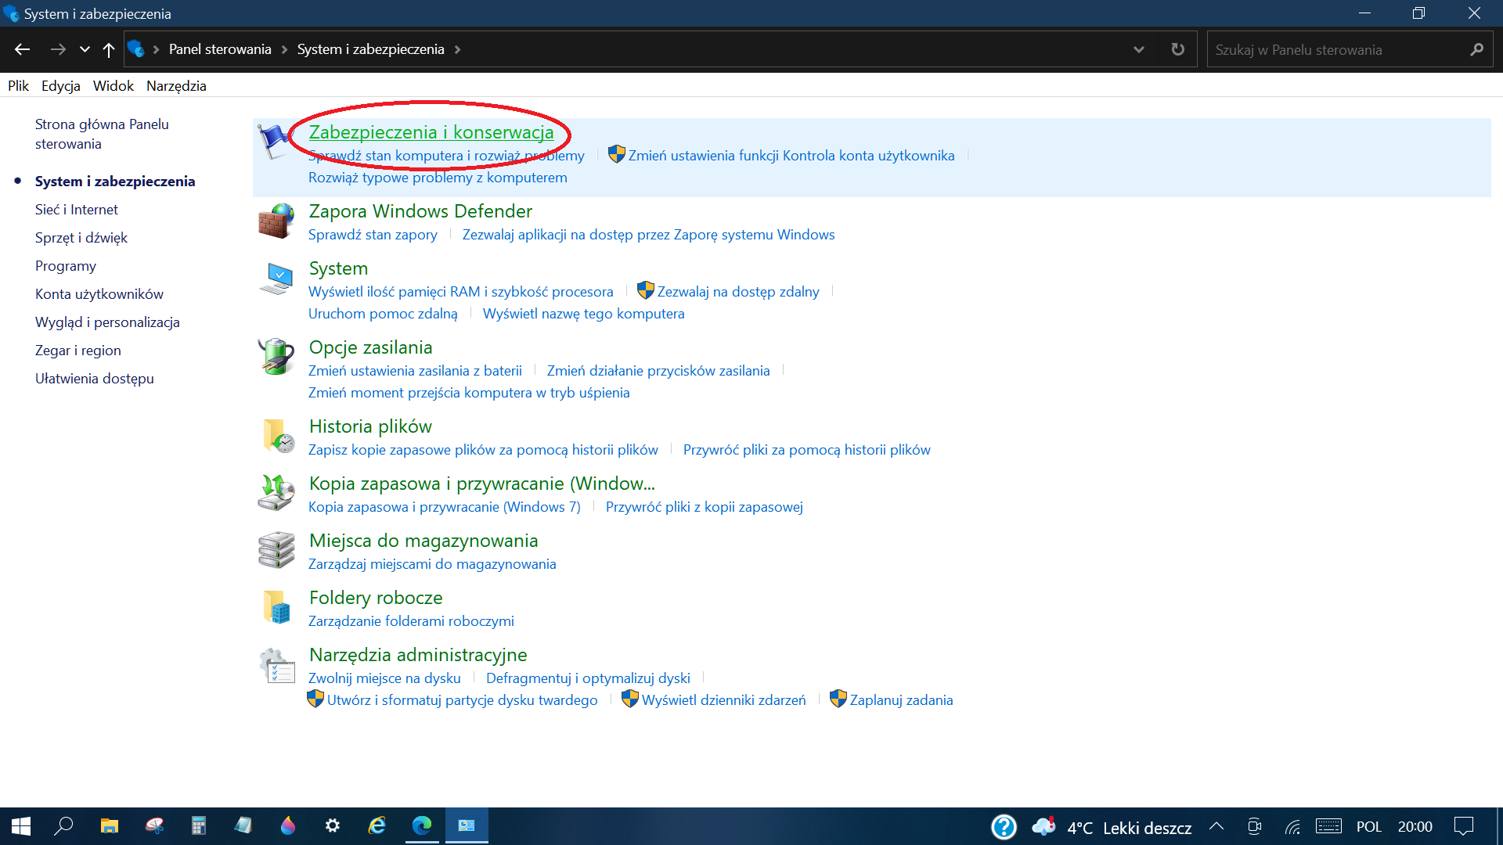The height and width of the screenshot is (845, 1503).
Task: Open the Zapora Windows Defender firewall icon
Action: pos(277,221)
